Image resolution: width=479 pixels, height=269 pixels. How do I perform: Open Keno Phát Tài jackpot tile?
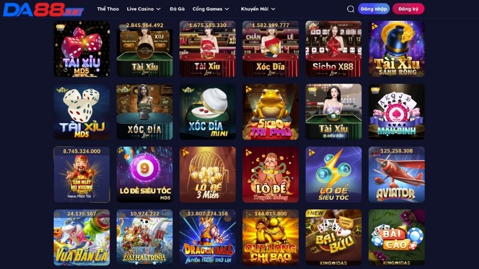tap(81, 175)
